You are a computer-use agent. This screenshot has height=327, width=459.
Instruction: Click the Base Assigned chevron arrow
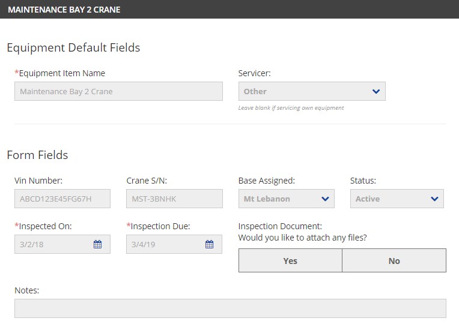coord(325,199)
